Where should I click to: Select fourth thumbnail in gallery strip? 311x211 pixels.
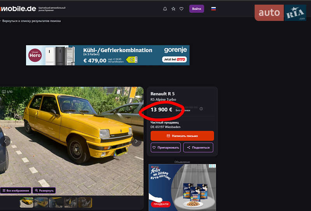coord(71,202)
